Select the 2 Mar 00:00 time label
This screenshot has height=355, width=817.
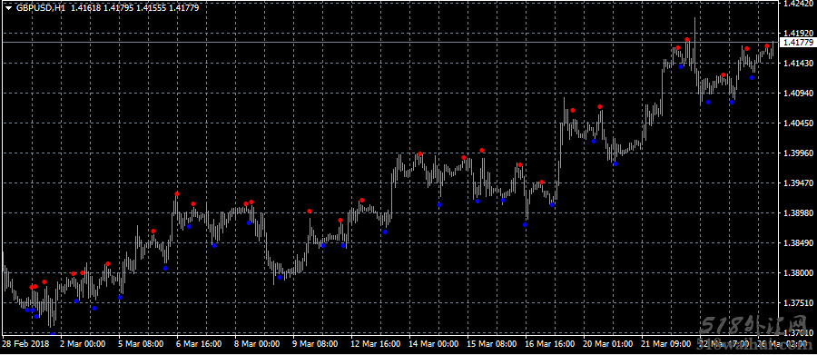(x=83, y=344)
